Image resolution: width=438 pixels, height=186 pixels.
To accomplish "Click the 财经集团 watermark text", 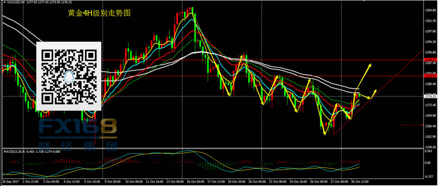I will pyautogui.click(x=78, y=147).
